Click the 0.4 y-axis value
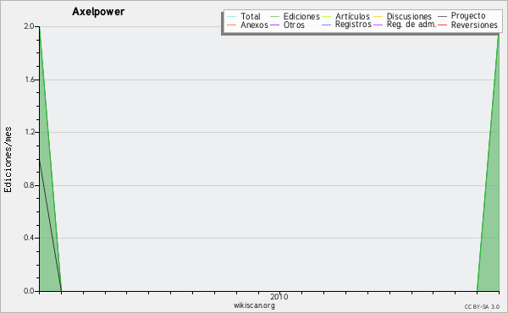This screenshot has width=508, height=313. [x=29, y=238]
